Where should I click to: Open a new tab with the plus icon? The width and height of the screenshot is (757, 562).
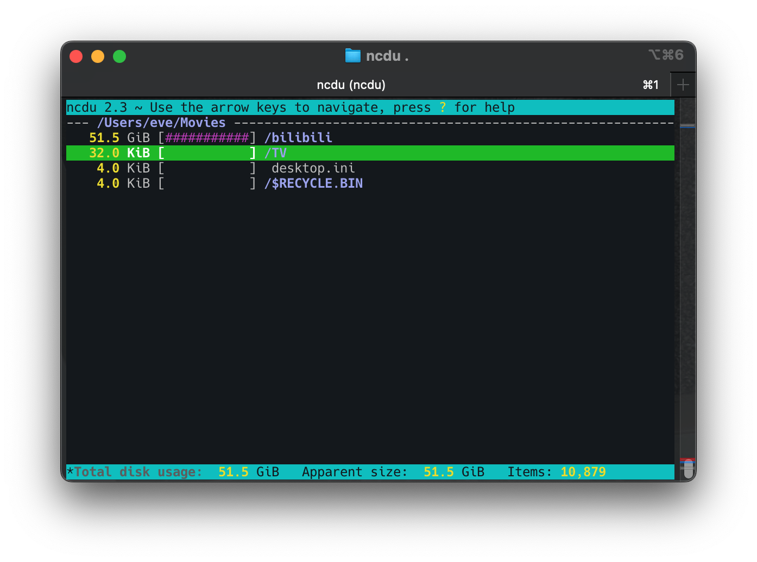tap(683, 84)
